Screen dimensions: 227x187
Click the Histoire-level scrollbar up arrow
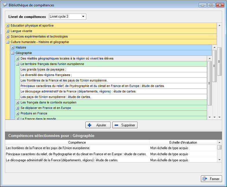[x=215, y=47]
